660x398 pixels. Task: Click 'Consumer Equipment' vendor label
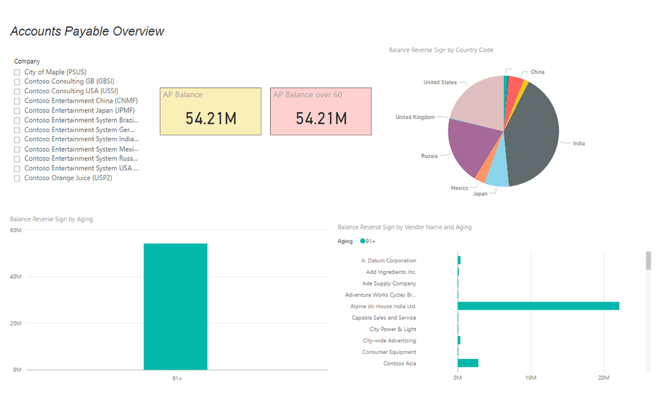389,352
